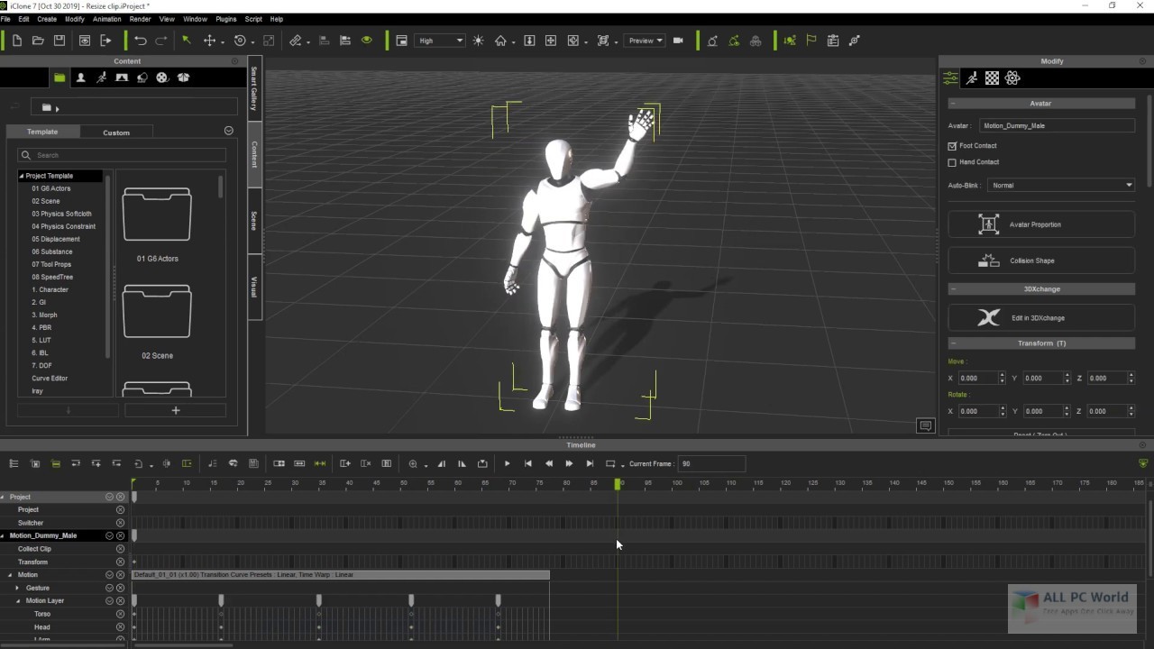Choose the Scale tool in the toolbar
The image size is (1154, 649).
pos(269,41)
